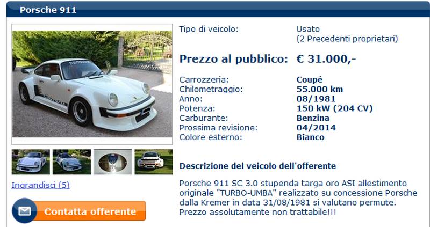Open the oval badge plaque thumbnail
This screenshot has height=227, width=430.
tap(113, 162)
